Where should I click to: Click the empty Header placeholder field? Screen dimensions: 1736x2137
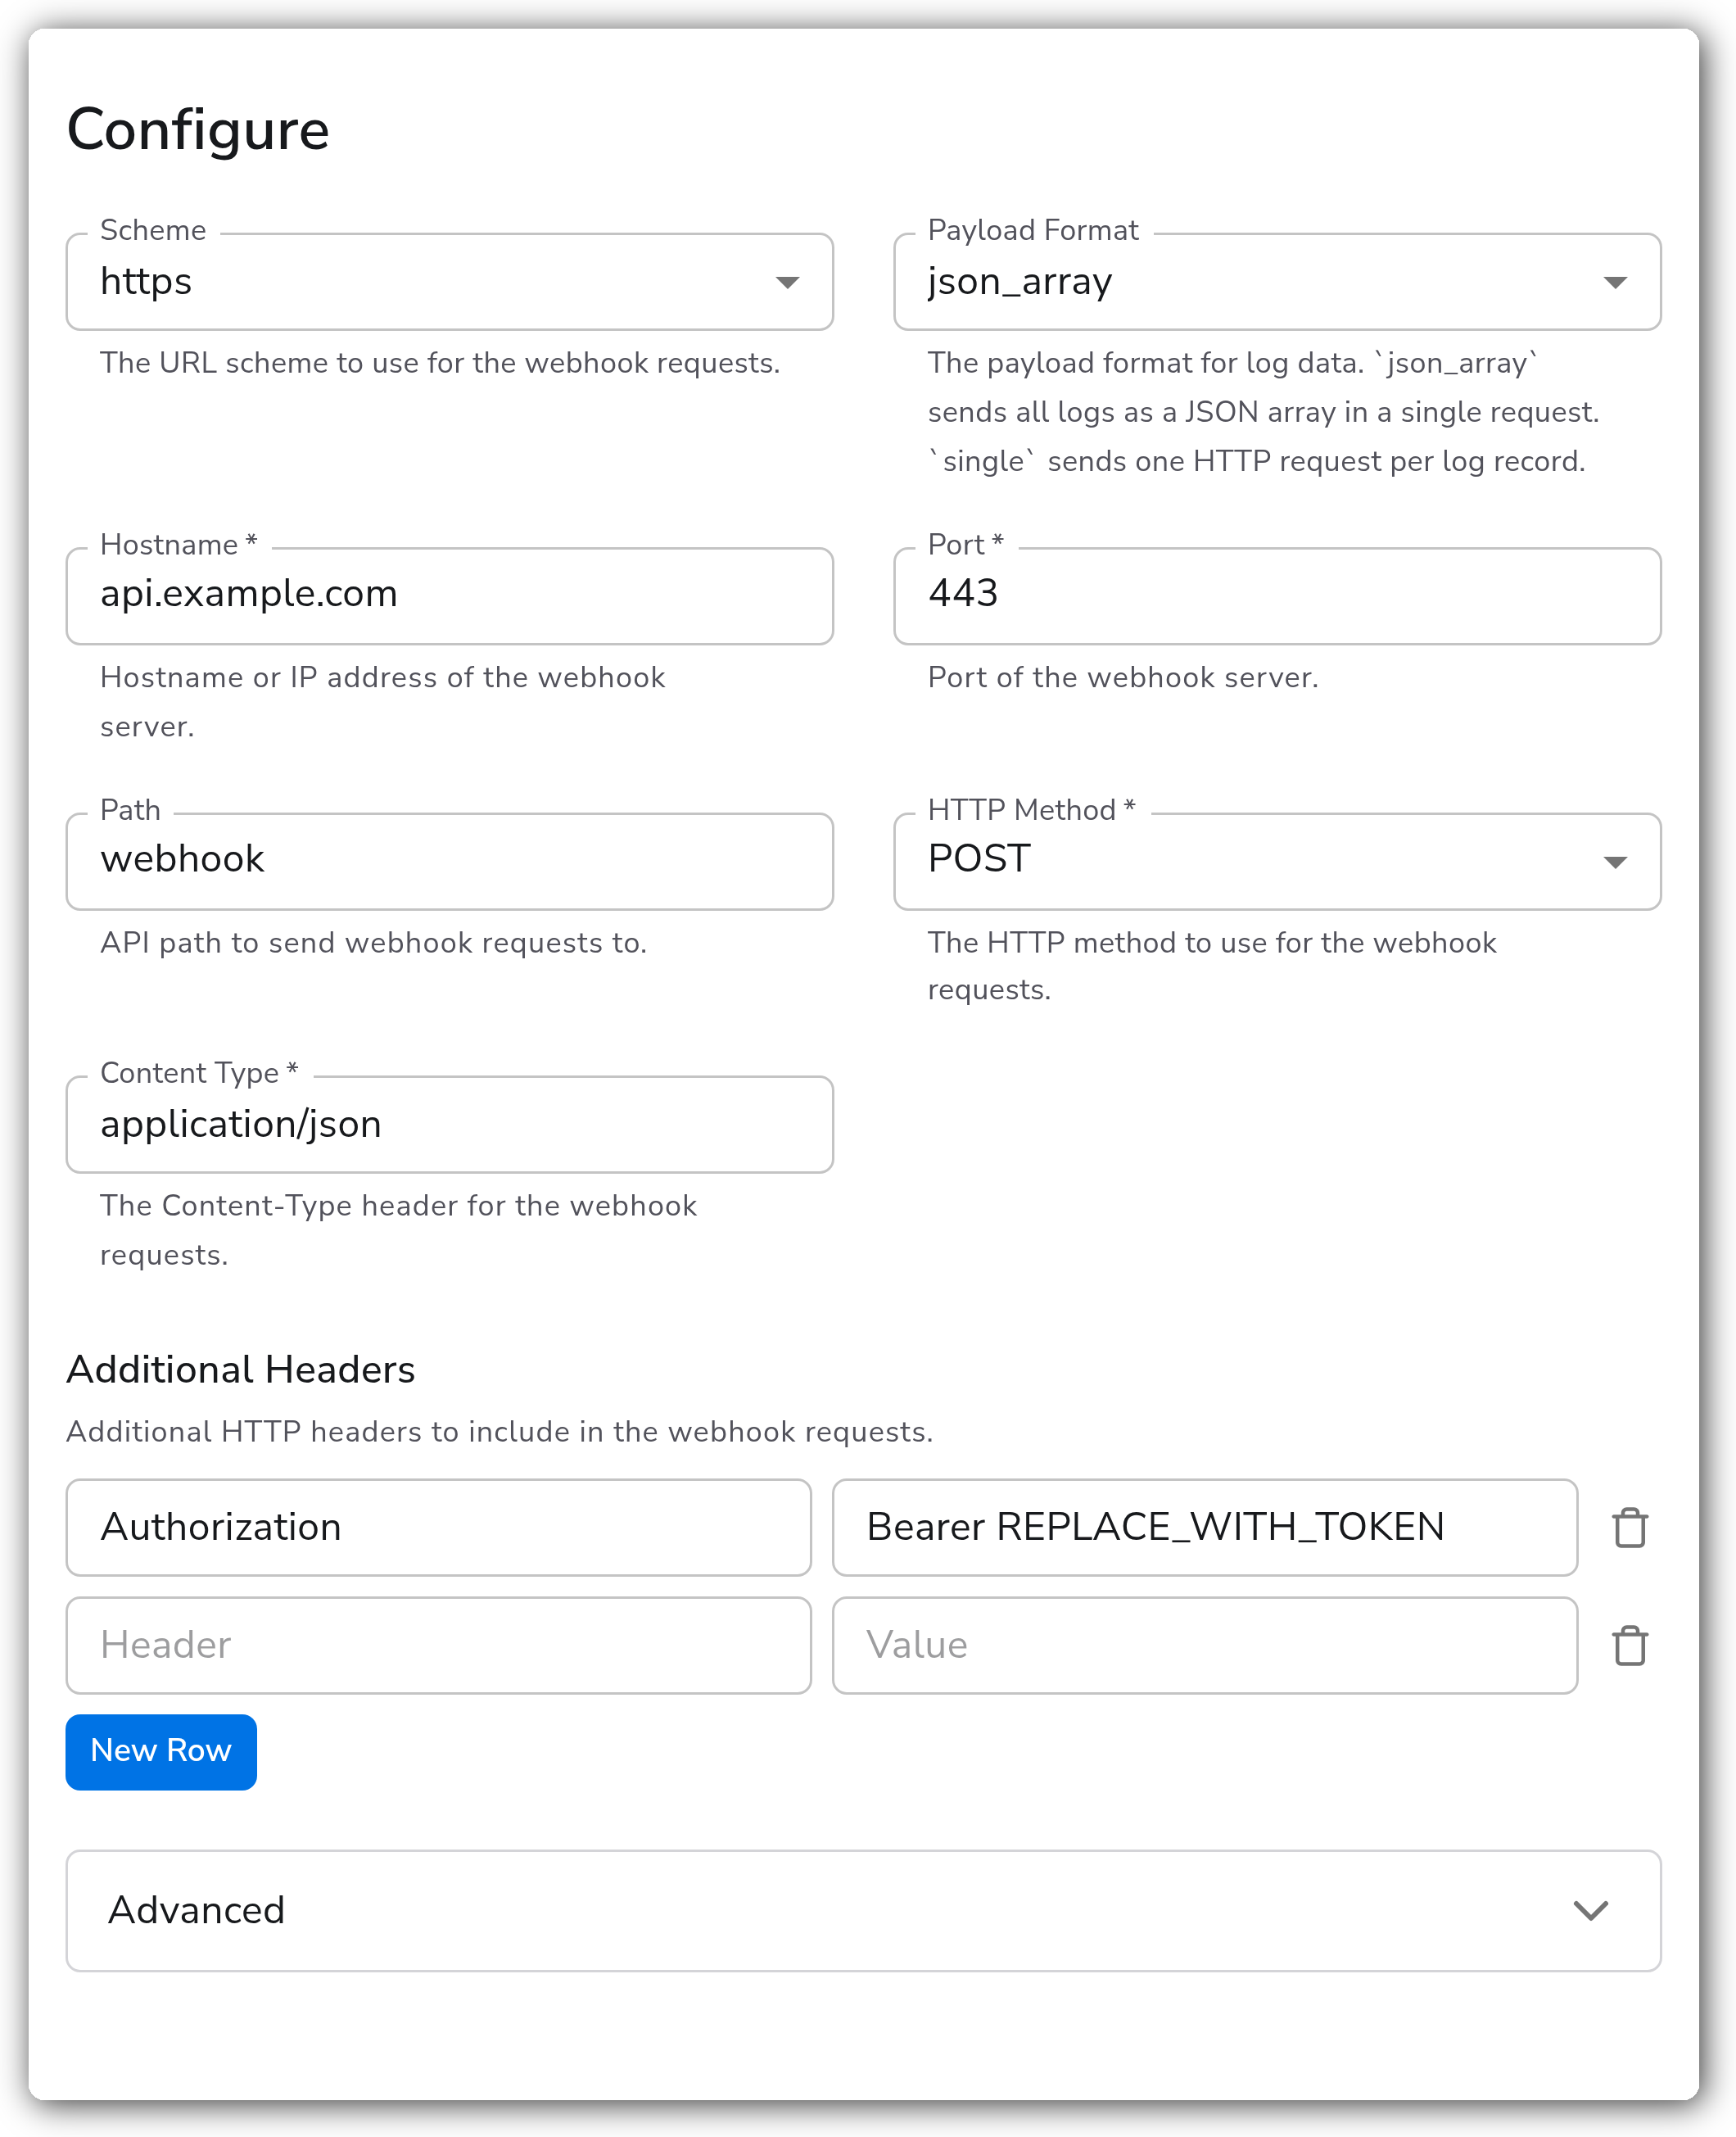click(438, 1645)
